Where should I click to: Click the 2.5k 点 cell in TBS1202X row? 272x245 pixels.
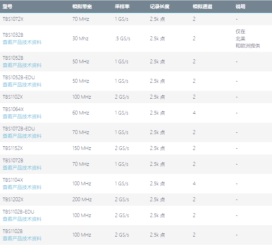click(157, 199)
